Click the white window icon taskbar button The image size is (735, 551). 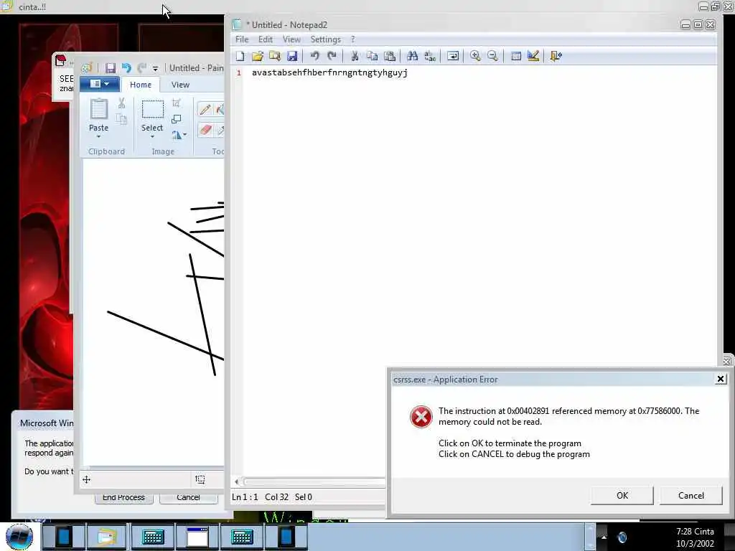click(x=197, y=537)
